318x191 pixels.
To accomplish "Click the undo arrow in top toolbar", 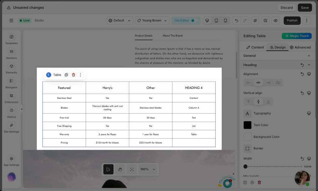I will click(237, 20).
